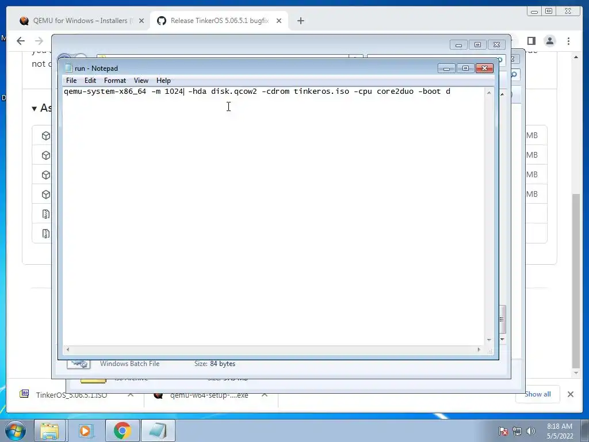
Task: Click Chrome's forward arrow
Action: [x=39, y=41]
